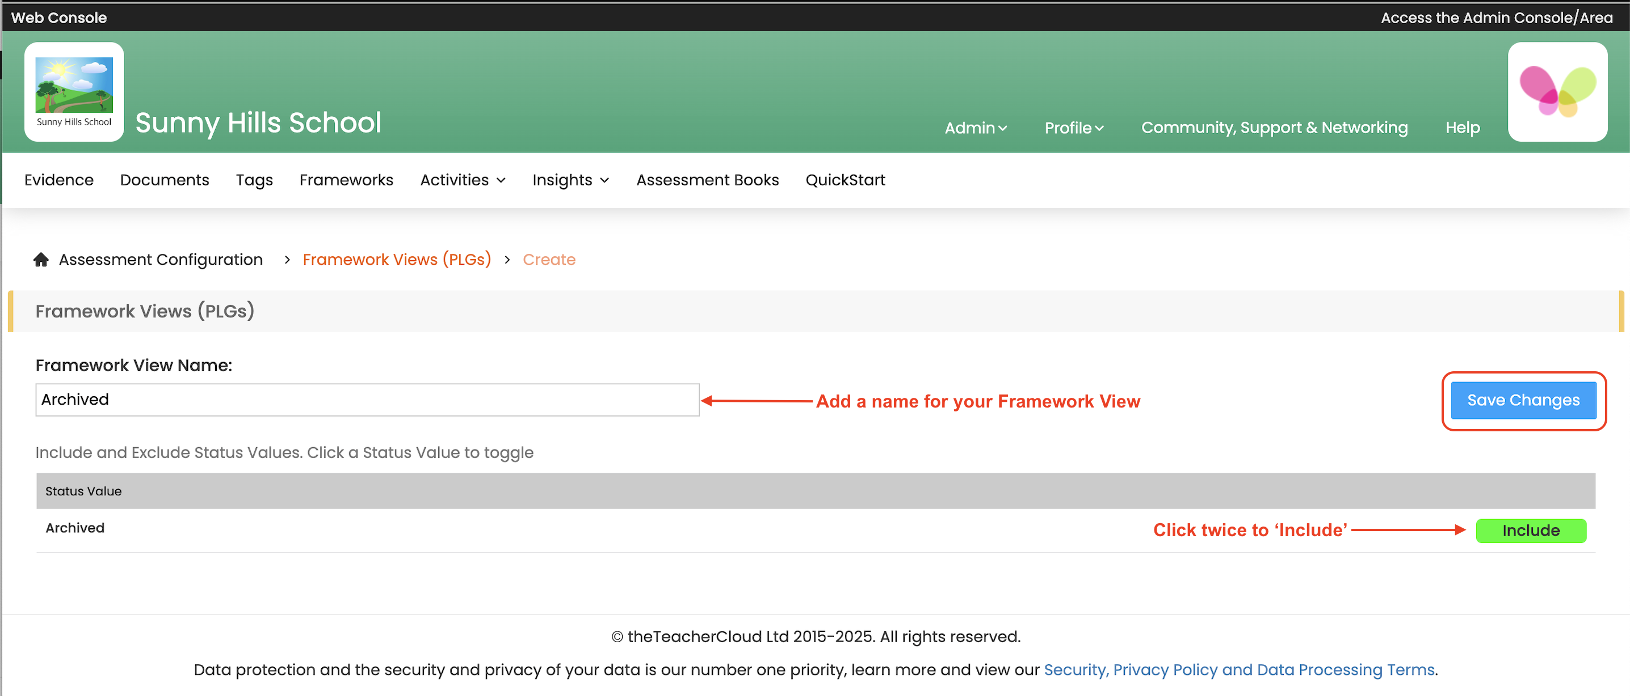1630x696 pixels.
Task: Open Security, Privacy Policy and Terms link
Action: [1238, 669]
